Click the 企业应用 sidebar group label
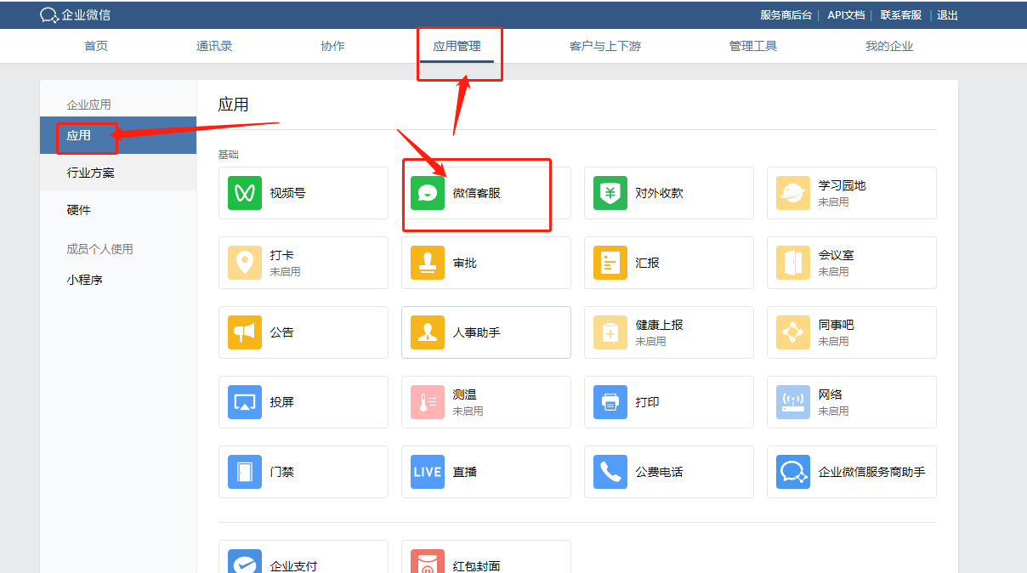The image size is (1027, 573). (89, 105)
